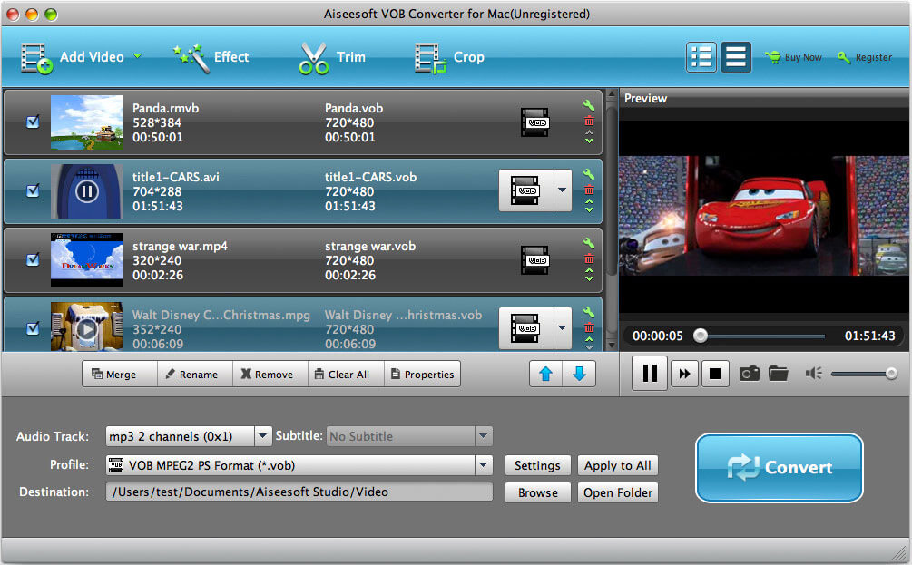Click the Clear All button
The image size is (912, 565).
[x=346, y=374]
